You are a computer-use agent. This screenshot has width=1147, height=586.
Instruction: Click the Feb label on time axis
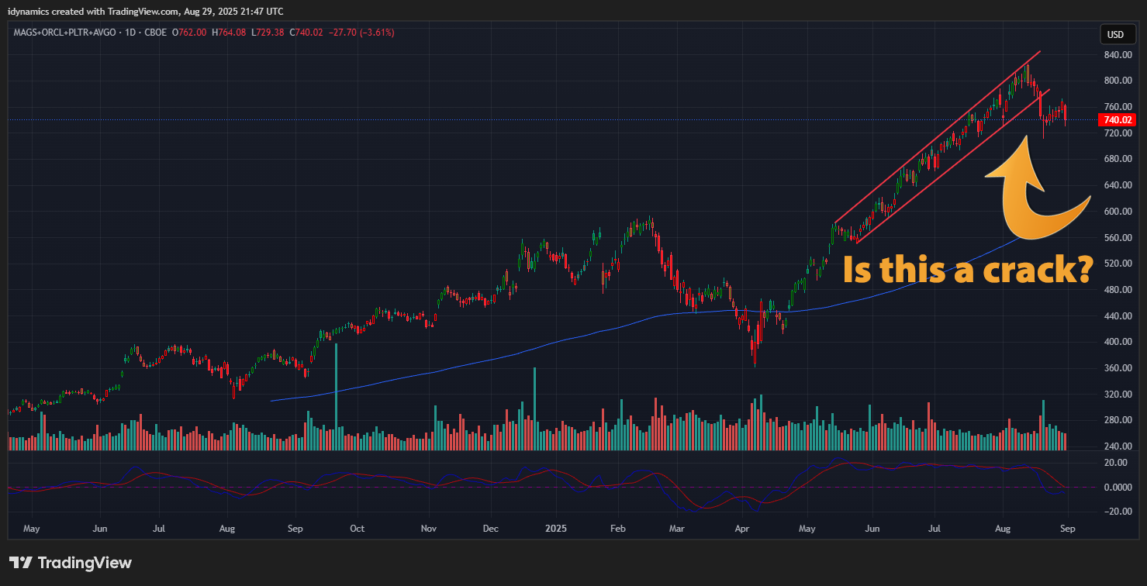[x=618, y=529]
